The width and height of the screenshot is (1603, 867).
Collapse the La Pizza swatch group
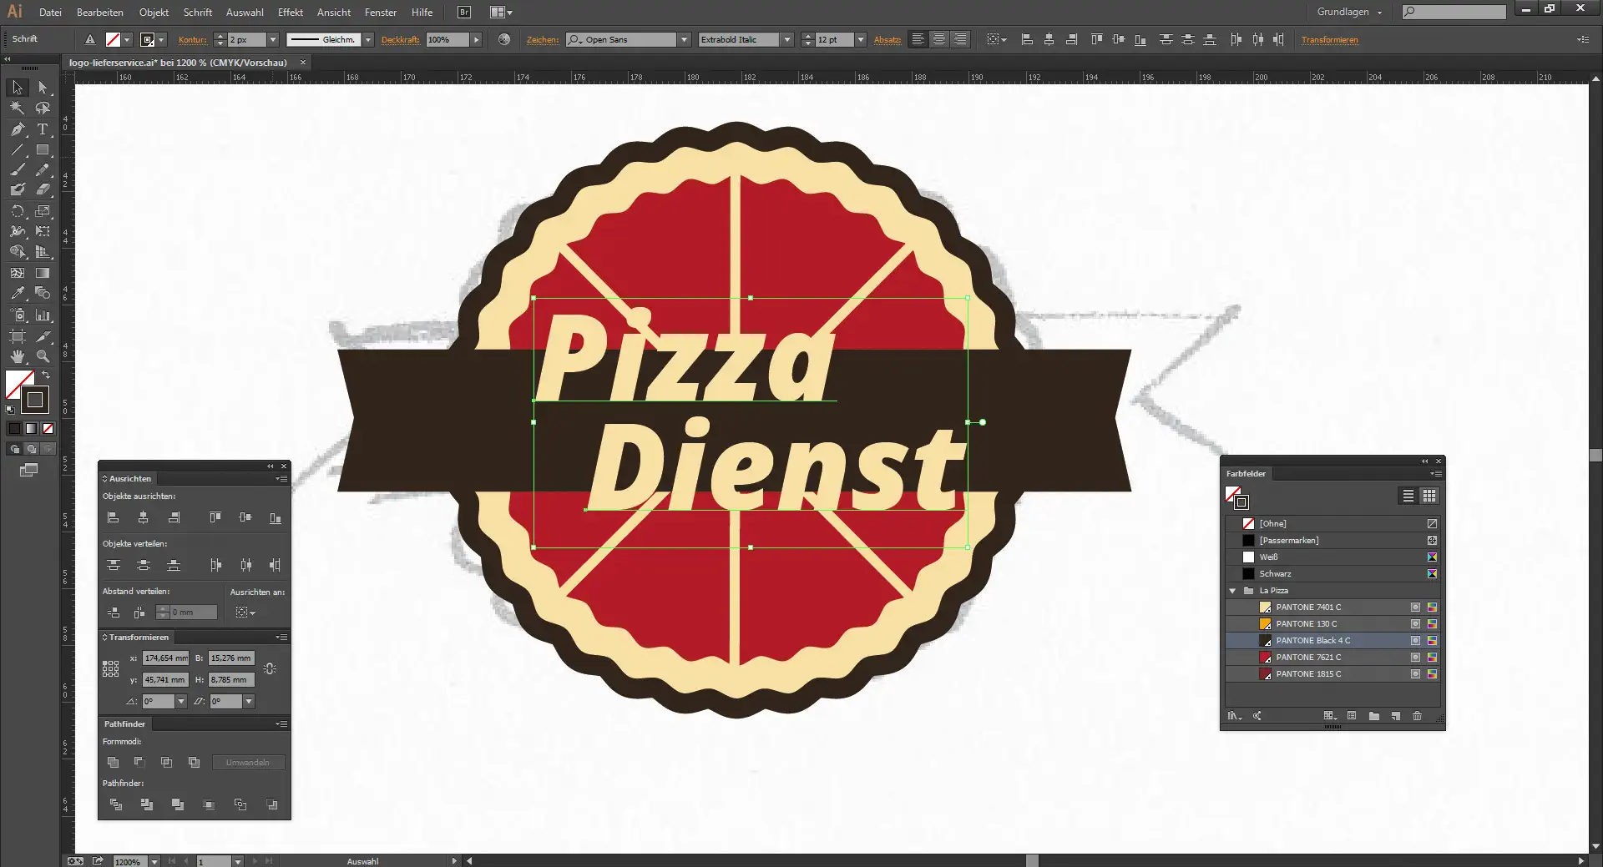coord(1232,590)
